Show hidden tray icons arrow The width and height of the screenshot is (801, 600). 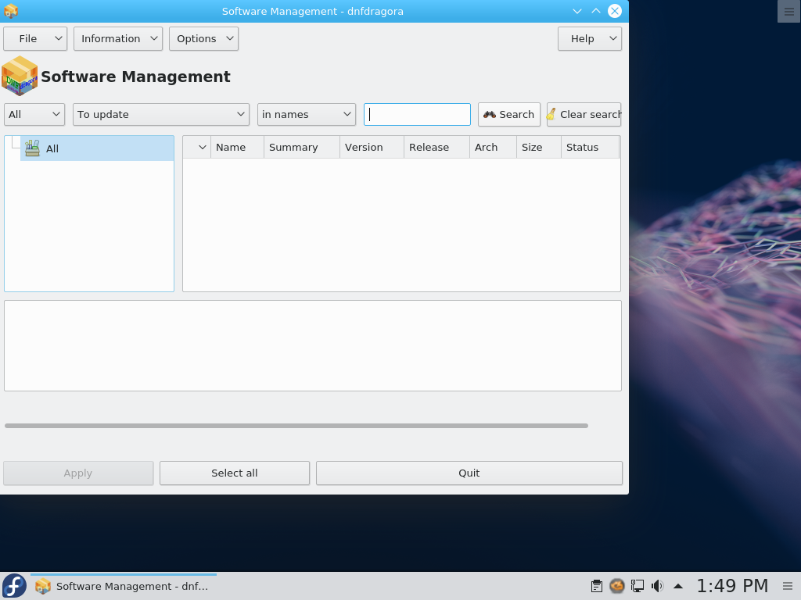click(x=678, y=586)
